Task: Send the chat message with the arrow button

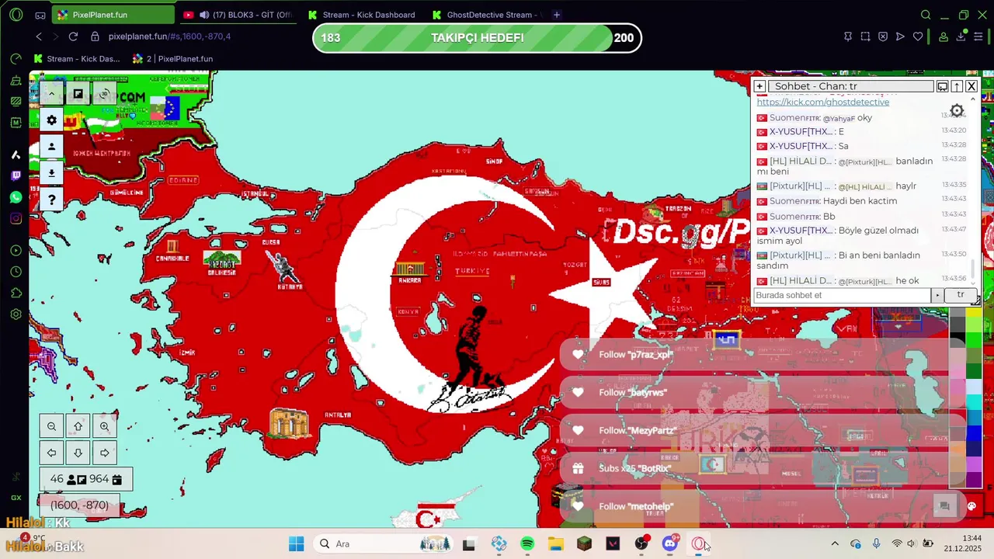Action: pyautogui.click(x=937, y=295)
